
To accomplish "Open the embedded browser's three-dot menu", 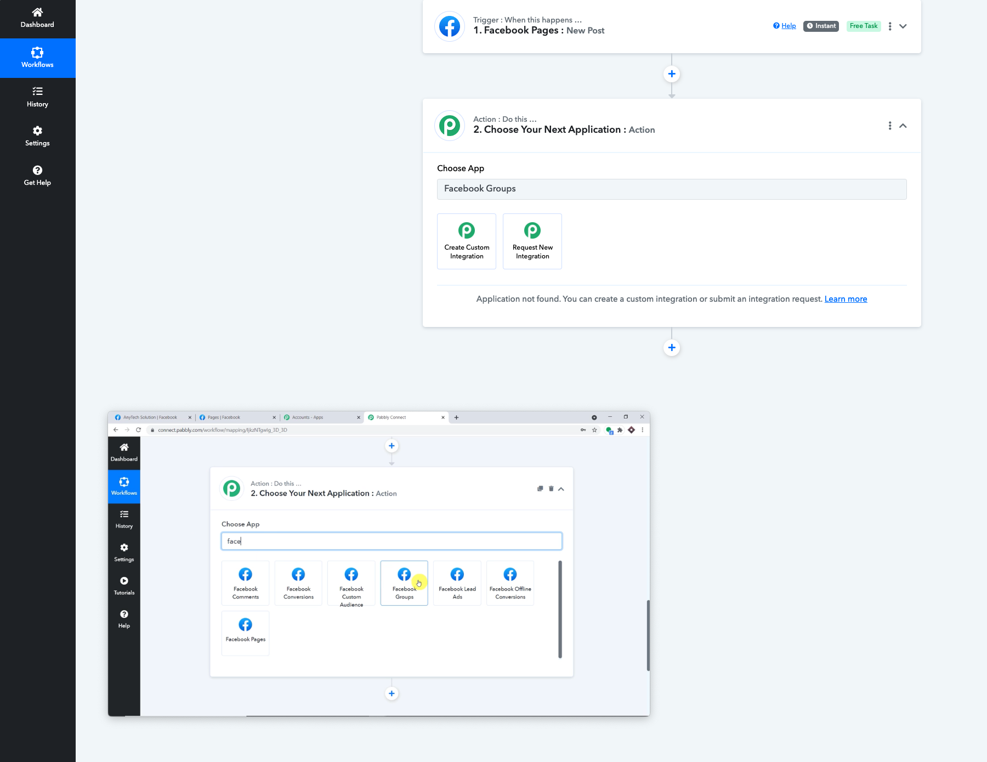I will [643, 430].
